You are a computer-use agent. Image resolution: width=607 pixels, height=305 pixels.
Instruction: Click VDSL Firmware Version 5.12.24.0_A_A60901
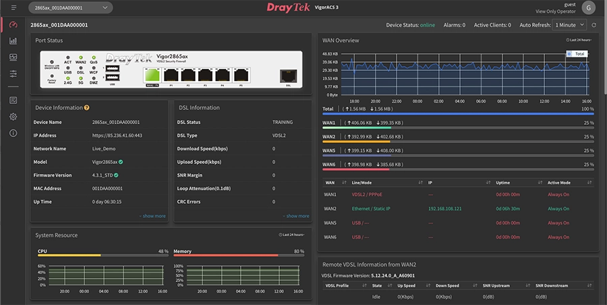pos(393,276)
